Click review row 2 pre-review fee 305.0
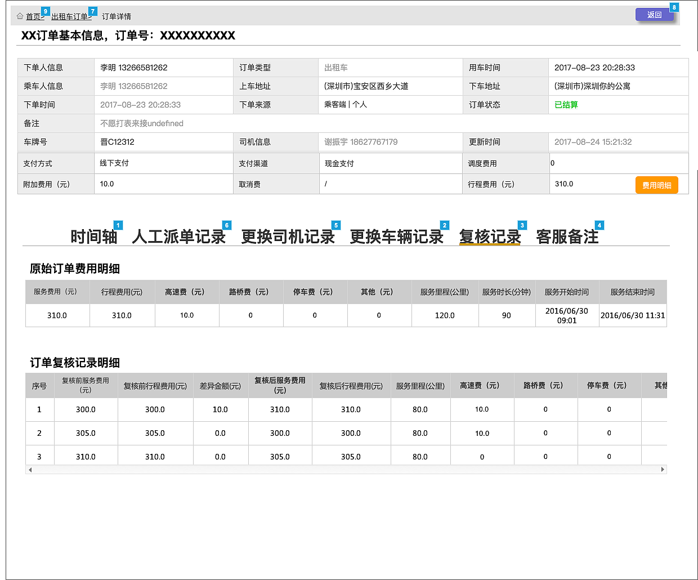 86,433
